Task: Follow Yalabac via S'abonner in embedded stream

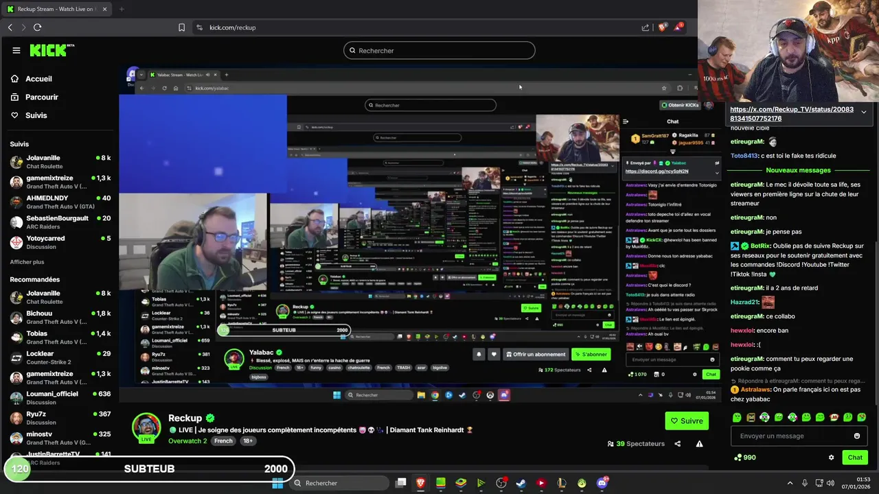Action: point(591,354)
